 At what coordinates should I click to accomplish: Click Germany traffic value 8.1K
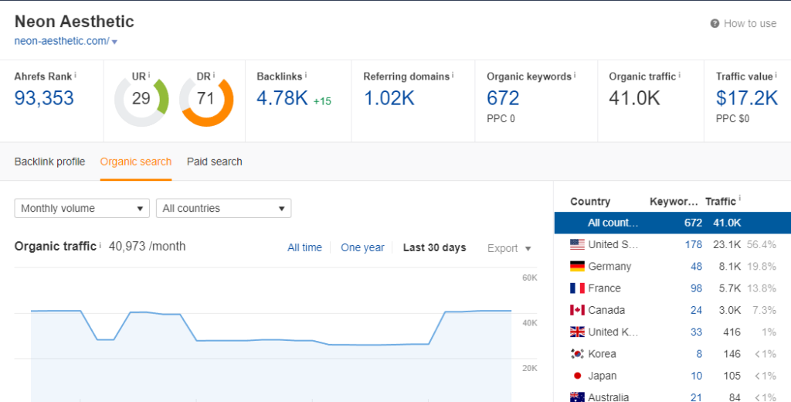coord(729,266)
